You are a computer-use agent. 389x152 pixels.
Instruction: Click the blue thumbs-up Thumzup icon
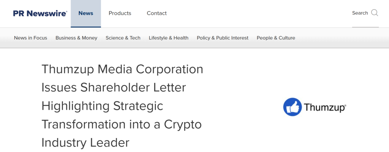tap(292, 107)
